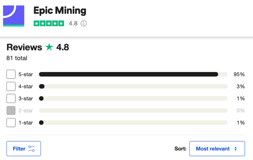253x160 pixels.
Task: Click the Epic Mining company title
Action: [60, 11]
